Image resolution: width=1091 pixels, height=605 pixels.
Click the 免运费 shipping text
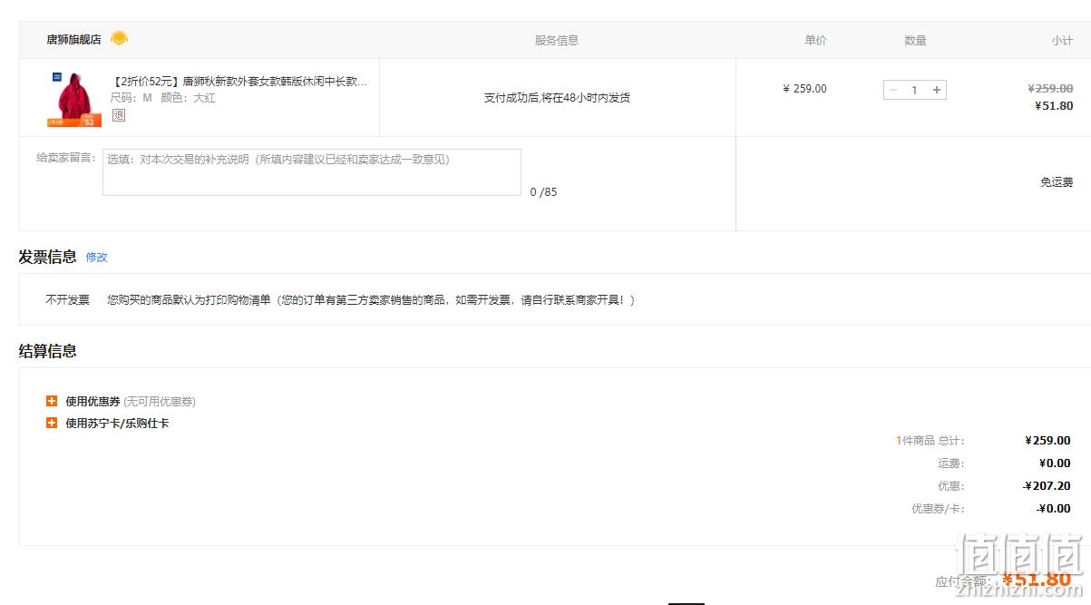click(x=1057, y=182)
